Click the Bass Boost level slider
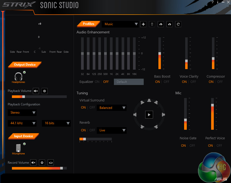The image size is (231, 183). coord(159,53)
